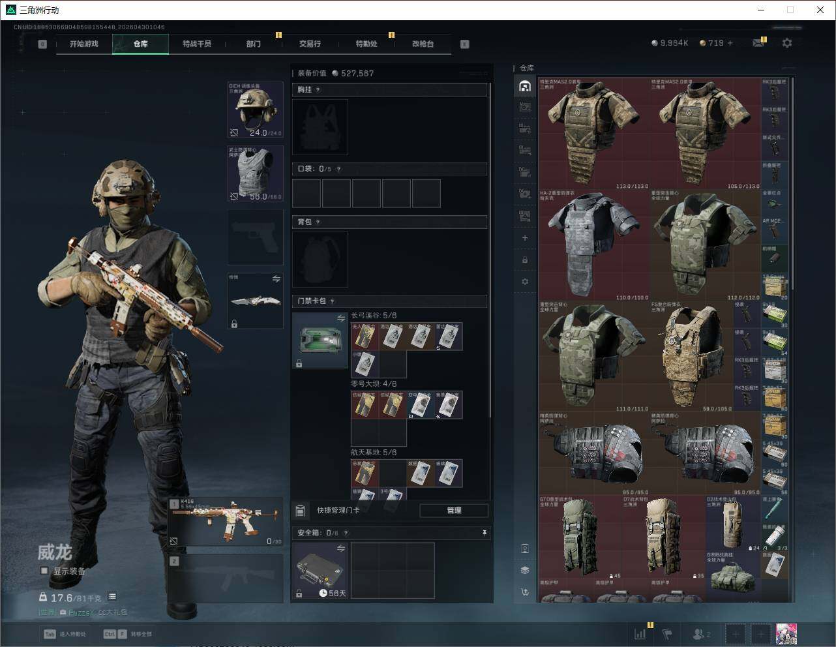Toggle the pin icon beside 安全箱
836x647 pixels.
pos(484,533)
